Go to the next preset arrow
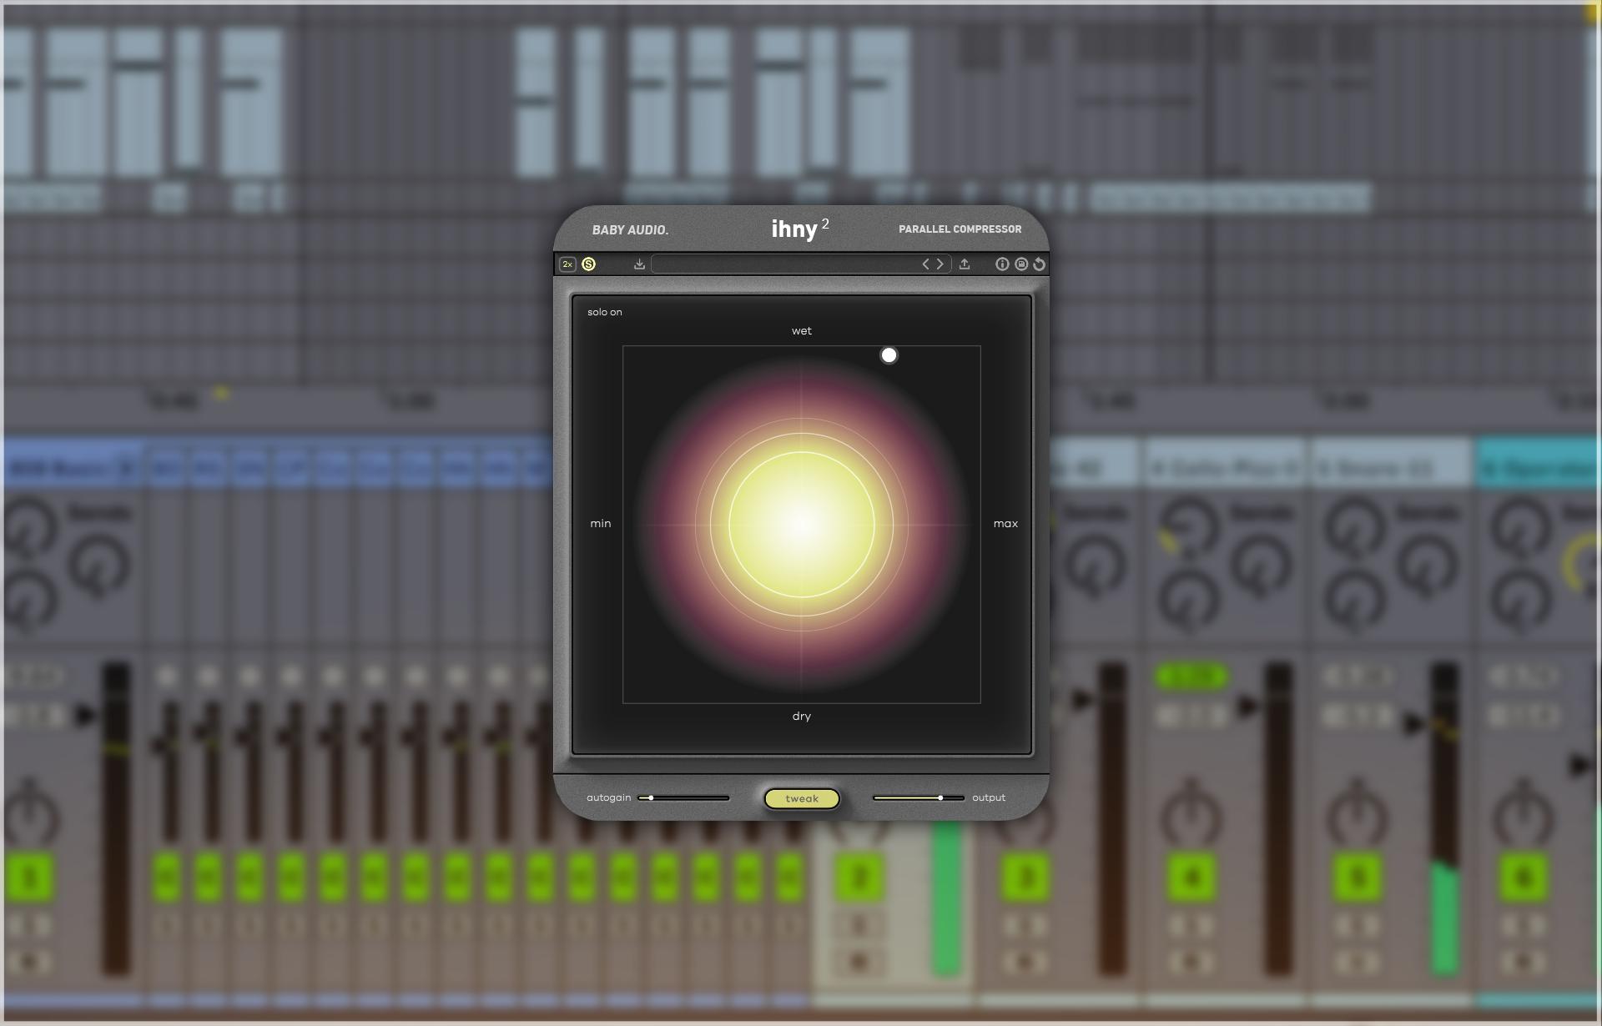The image size is (1602, 1026). pos(940,264)
